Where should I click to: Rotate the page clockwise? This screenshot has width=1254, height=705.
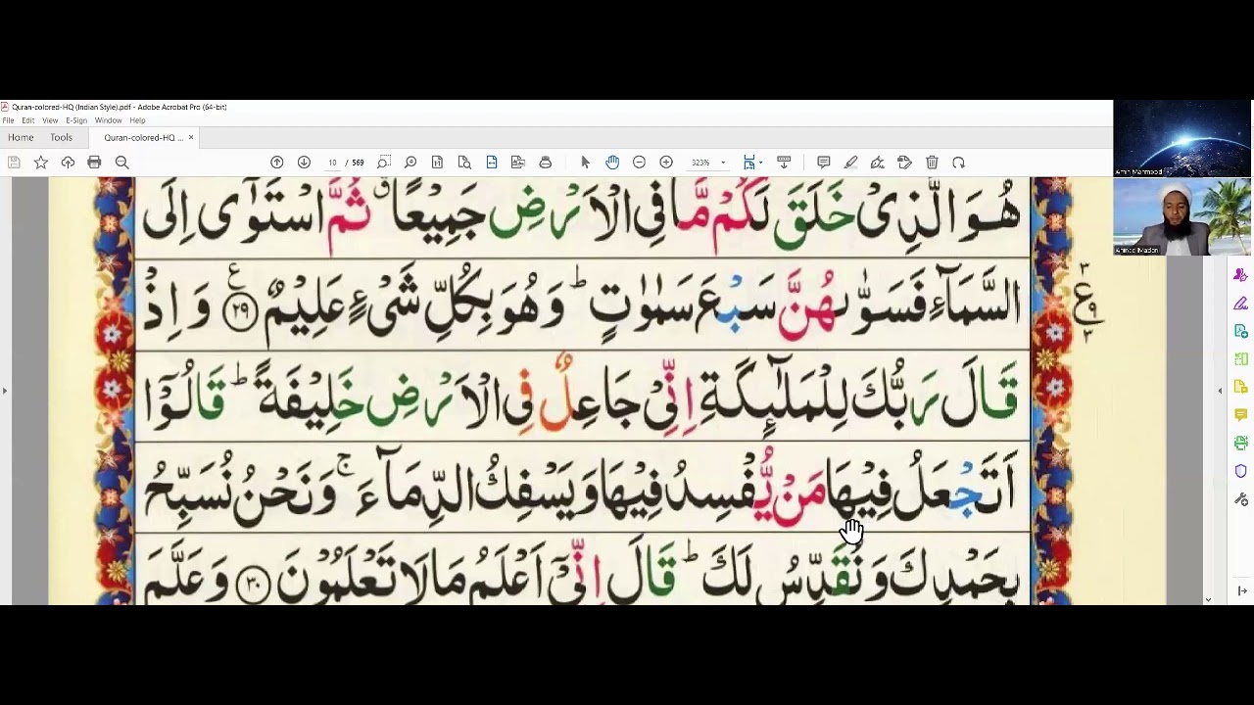click(959, 163)
